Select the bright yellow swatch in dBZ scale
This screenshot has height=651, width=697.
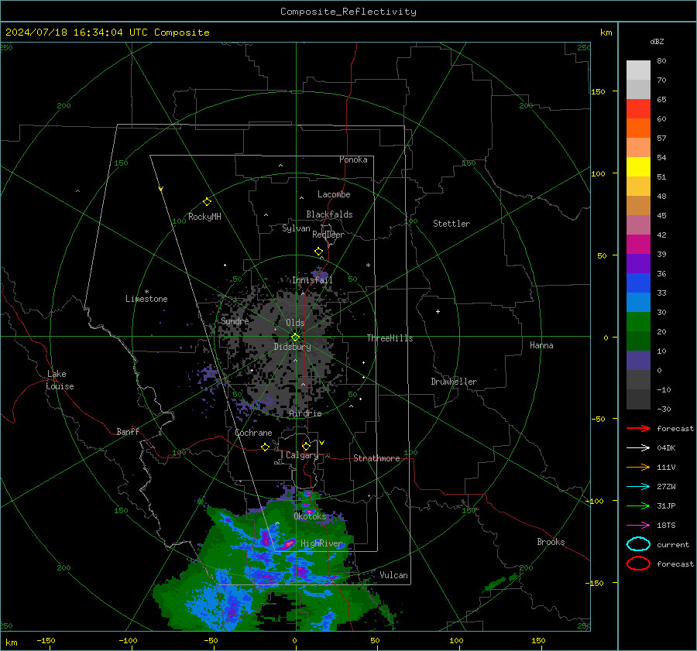coord(638,166)
